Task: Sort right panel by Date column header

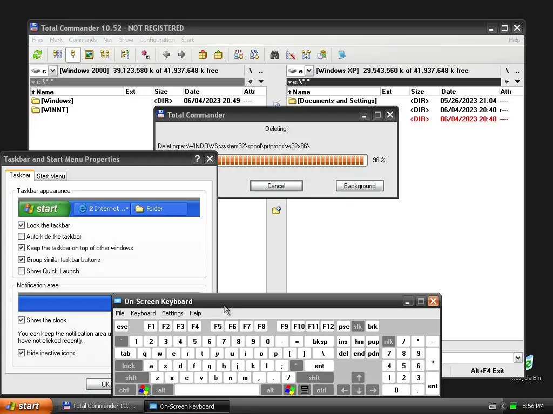Action: pos(469,92)
